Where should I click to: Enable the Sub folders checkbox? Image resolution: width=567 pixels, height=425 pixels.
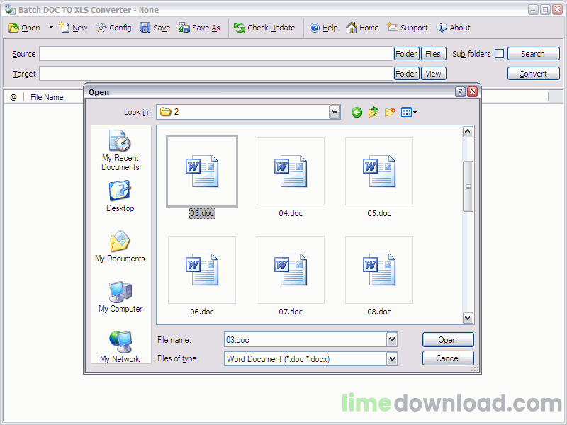coord(499,54)
